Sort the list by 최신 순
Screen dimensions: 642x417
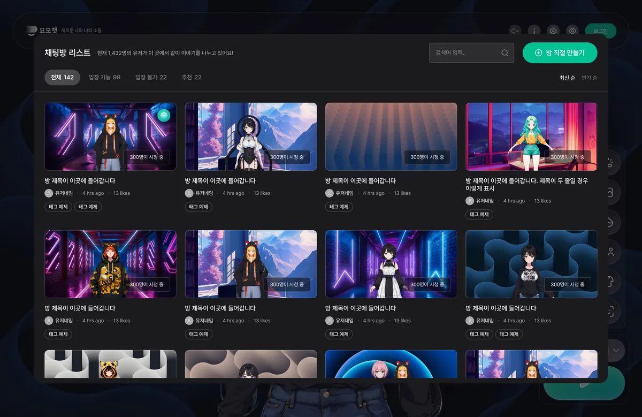[567, 78]
